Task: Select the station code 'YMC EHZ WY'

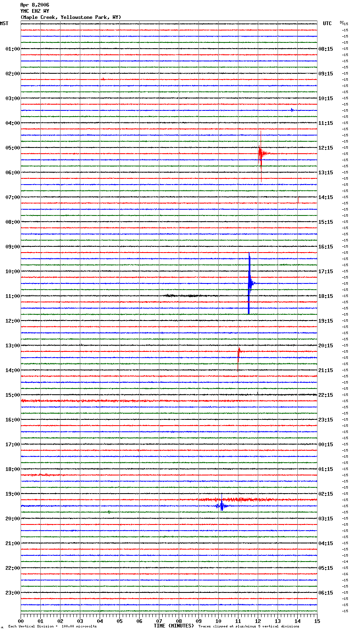Action: [35, 11]
